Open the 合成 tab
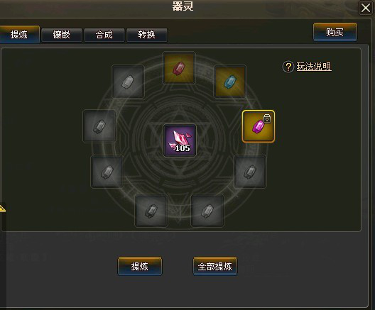 (104, 35)
